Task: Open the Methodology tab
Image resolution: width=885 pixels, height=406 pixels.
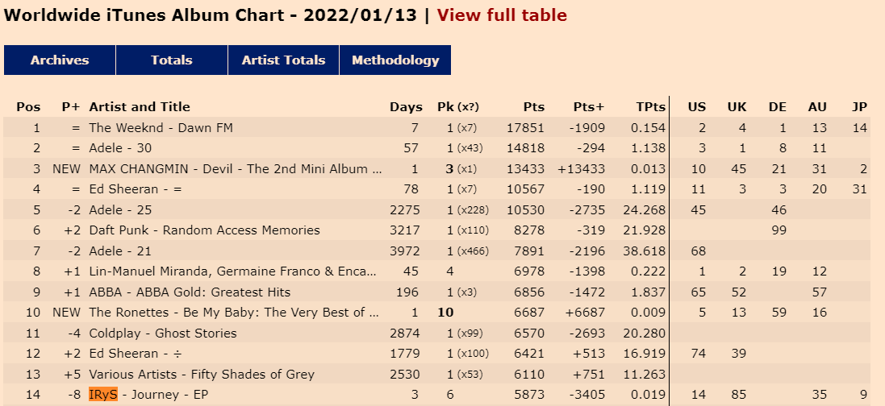Action: (x=395, y=60)
